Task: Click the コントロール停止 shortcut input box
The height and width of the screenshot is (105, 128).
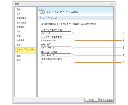Action: click(x=56, y=55)
